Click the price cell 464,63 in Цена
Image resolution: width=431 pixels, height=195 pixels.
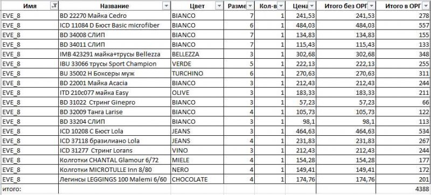click(x=301, y=131)
